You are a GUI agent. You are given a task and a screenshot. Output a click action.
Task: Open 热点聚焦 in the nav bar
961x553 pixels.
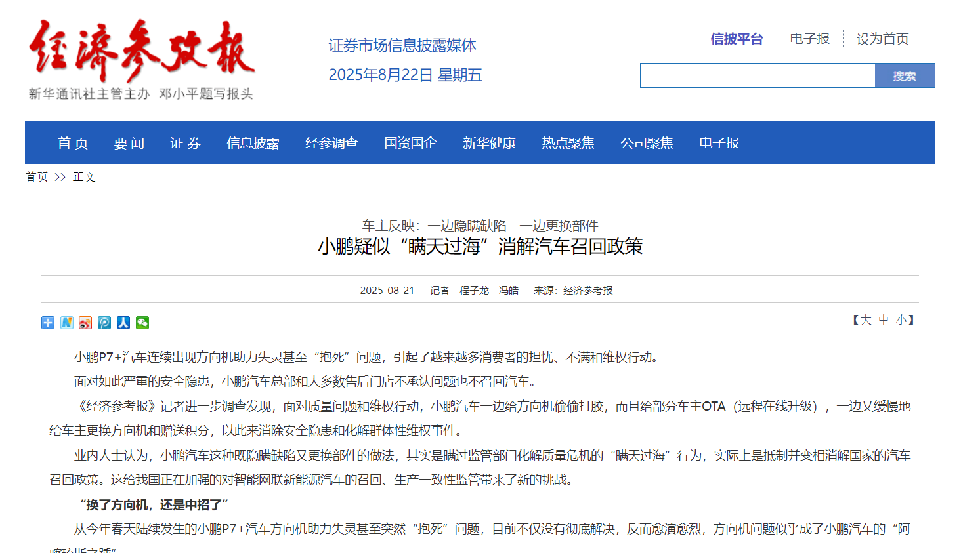[568, 143]
